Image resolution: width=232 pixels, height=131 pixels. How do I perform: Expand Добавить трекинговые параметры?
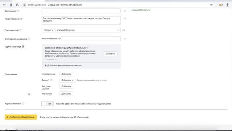[x=63, y=65]
